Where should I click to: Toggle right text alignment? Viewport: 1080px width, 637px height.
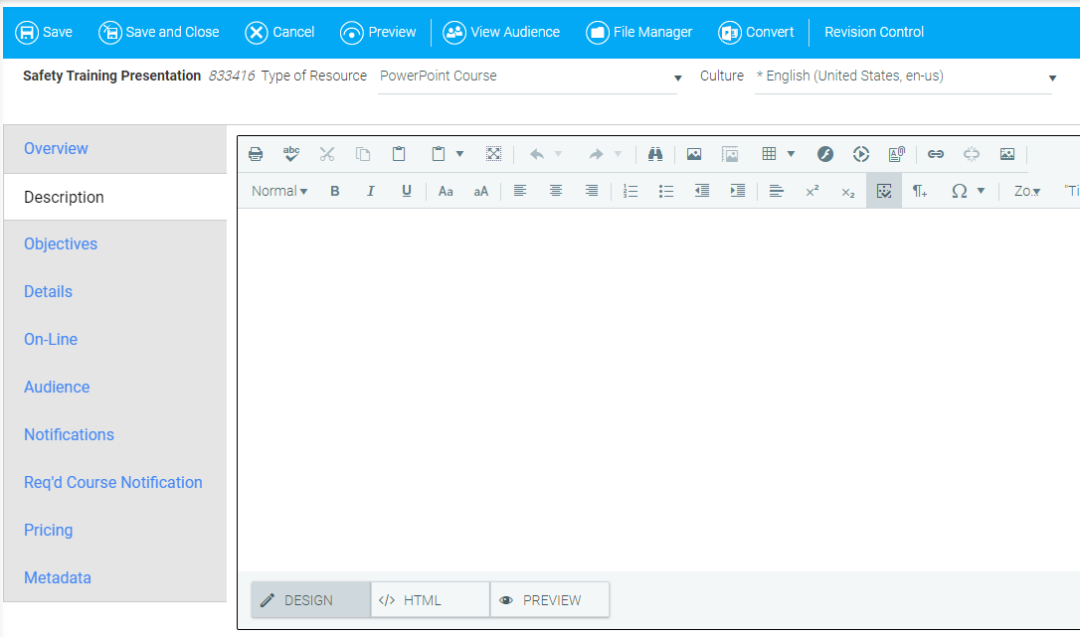coord(592,191)
